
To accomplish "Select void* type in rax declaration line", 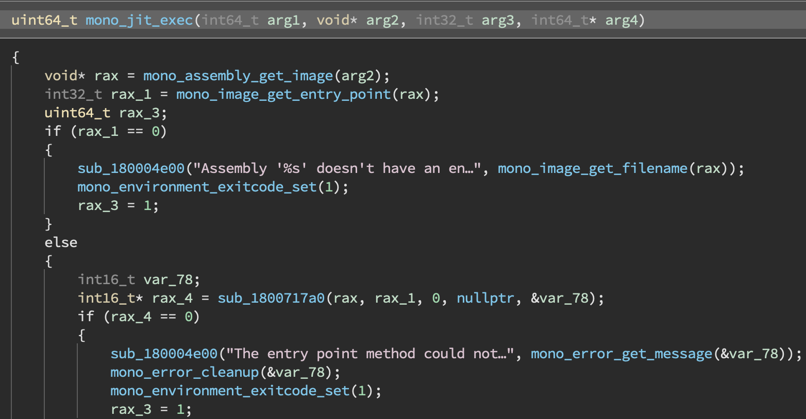I will (x=65, y=76).
